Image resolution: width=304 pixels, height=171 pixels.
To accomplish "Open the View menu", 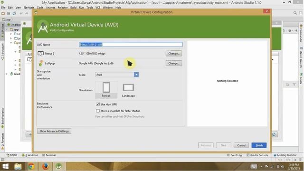I will pos(18,8).
